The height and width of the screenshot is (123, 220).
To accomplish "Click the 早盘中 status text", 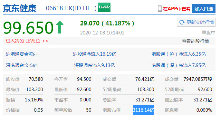I will point(208,33).
